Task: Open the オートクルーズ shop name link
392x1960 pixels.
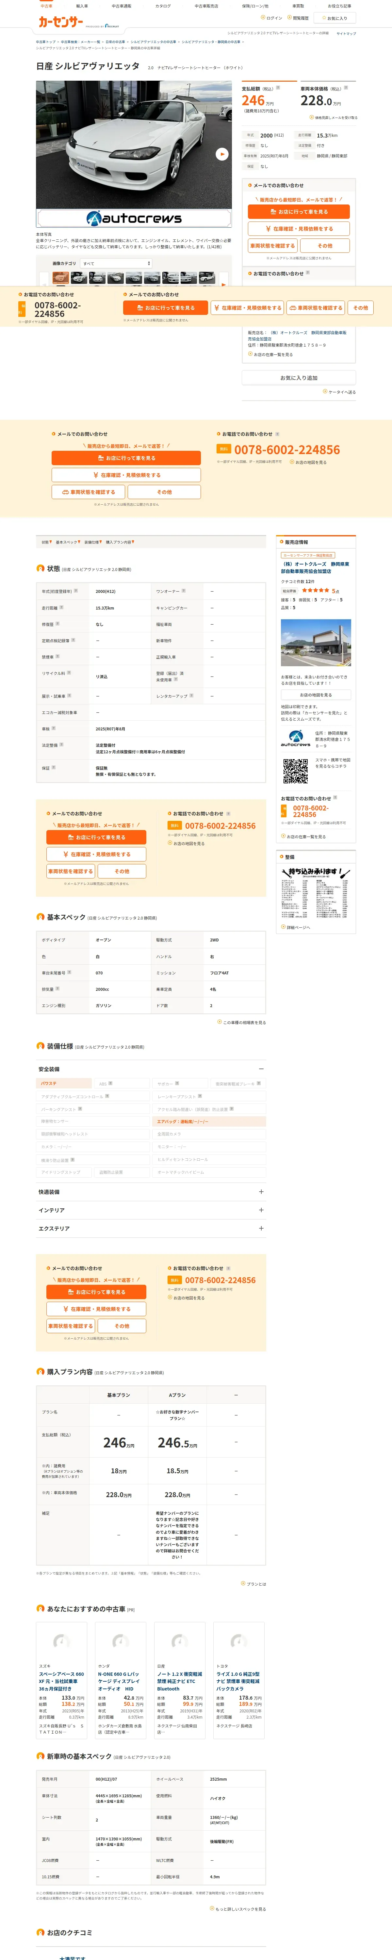Action: click(x=316, y=568)
